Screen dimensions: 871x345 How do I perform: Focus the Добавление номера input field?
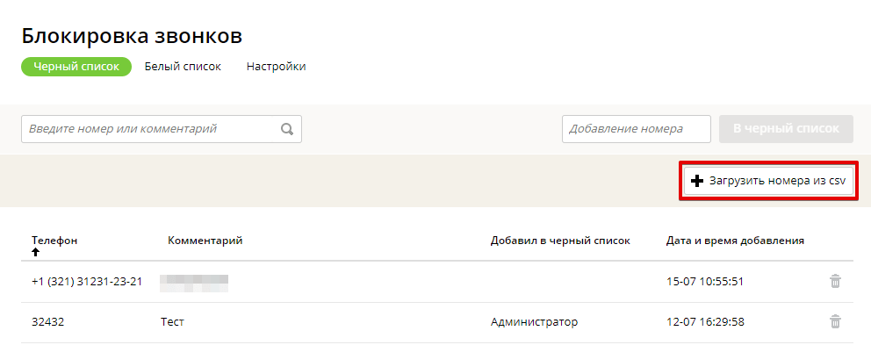point(636,129)
